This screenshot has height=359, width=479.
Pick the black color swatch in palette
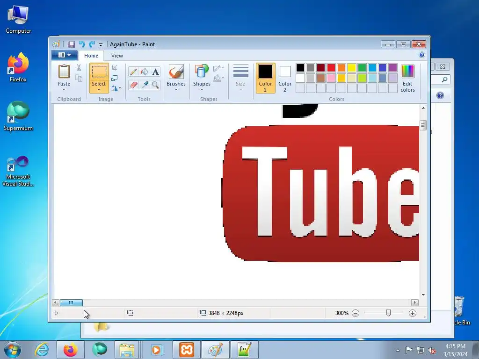pyautogui.click(x=300, y=68)
